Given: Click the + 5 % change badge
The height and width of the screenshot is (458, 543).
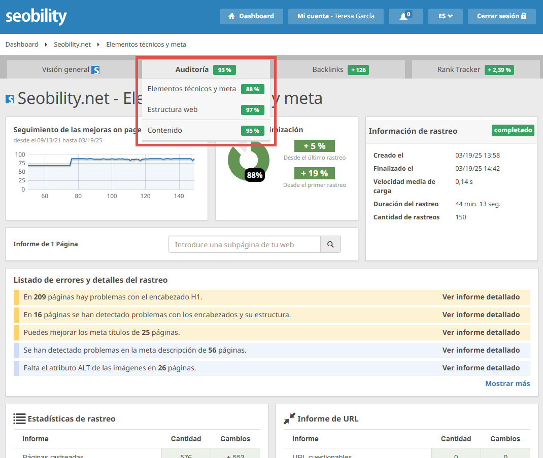Looking at the screenshot, I should pos(315,146).
